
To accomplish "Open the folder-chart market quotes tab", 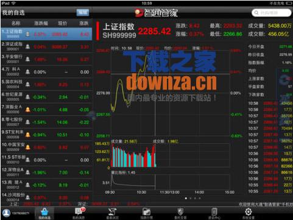I will (146, 213).
